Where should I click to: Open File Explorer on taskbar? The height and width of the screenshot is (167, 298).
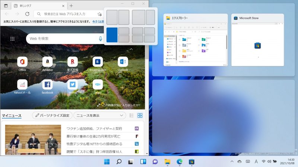(x=167, y=162)
